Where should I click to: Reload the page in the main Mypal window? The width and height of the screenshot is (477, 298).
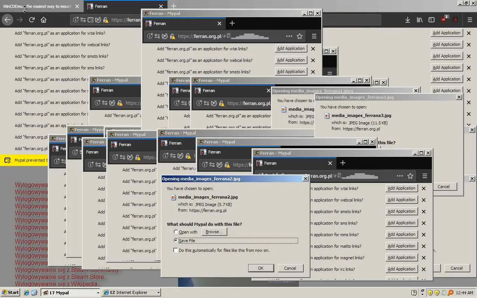click(32, 20)
